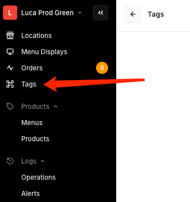The image size is (190, 202).
Task: Click the red L organization avatar
Action: point(10,13)
